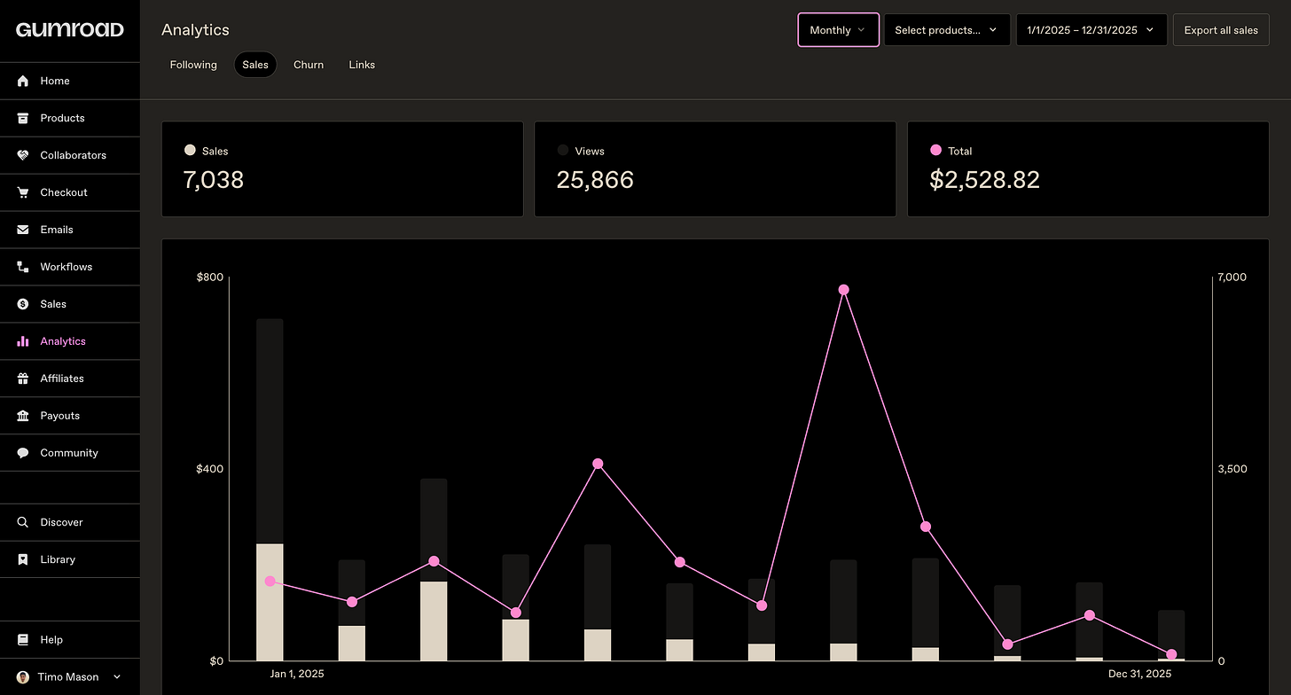
Task: Open Library in the sidebar
Action: pos(70,559)
